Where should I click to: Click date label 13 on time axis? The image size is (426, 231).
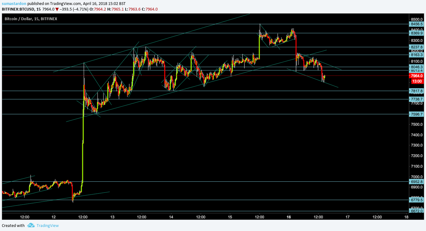(112, 217)
